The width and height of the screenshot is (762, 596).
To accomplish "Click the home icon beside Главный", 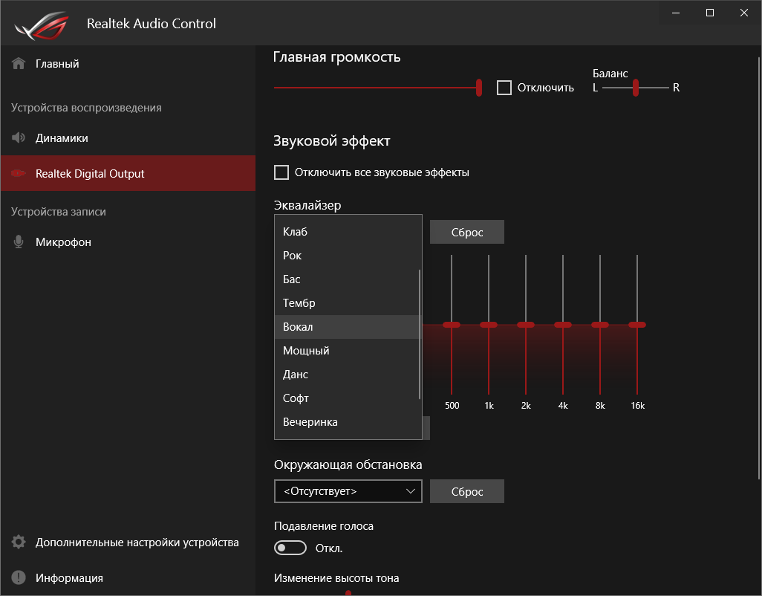I will tap(19, 64).
